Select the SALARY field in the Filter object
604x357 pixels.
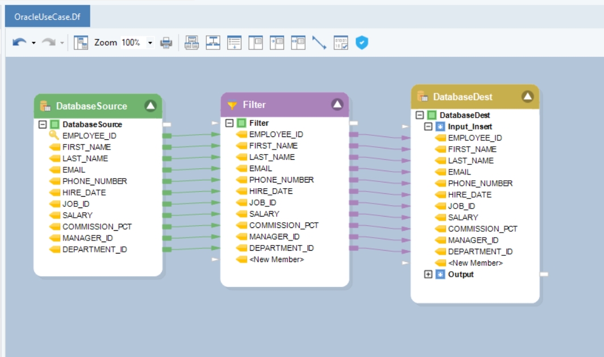tap(264, 214)
